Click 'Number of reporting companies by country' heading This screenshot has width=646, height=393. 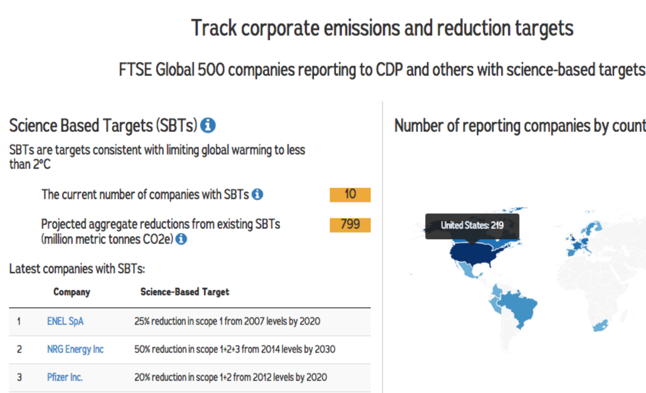520,126
